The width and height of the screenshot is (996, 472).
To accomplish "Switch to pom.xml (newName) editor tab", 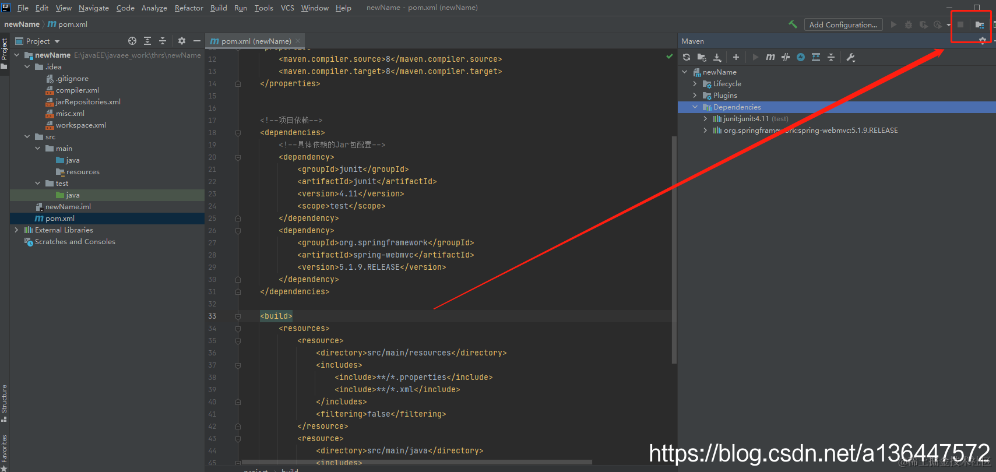I will click(255, 41).
